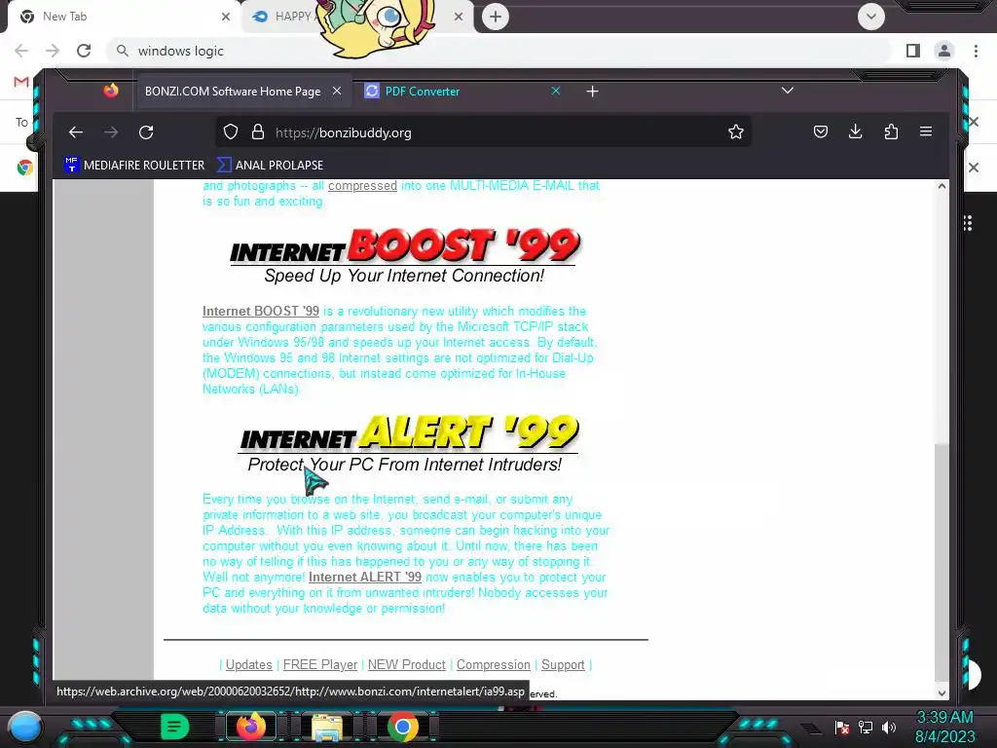This screenshot has width=997, height=748.
Task: Open the Support footer link
Action: 563,664
